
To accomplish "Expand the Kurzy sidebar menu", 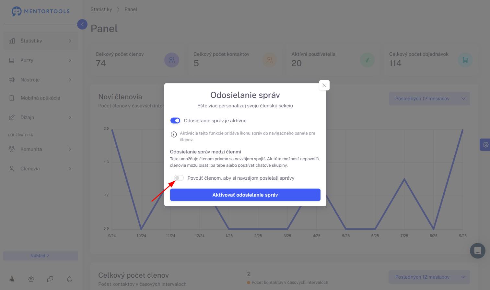I will (x=41, y=60).
